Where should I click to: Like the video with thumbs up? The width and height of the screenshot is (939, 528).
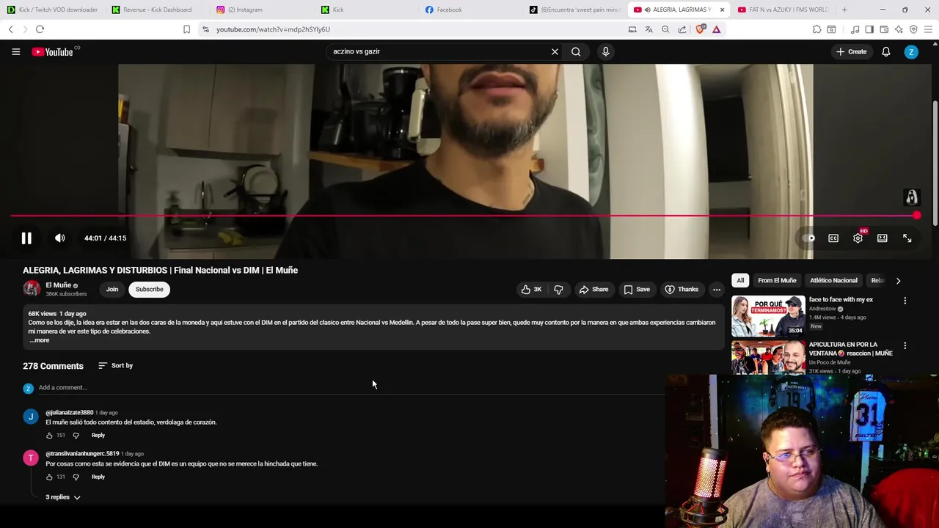pos(531,289)
